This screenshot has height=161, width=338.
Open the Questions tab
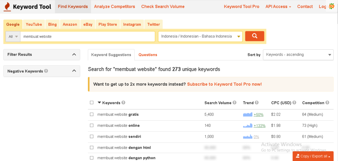pyautogui.click(x=148, y=55)
